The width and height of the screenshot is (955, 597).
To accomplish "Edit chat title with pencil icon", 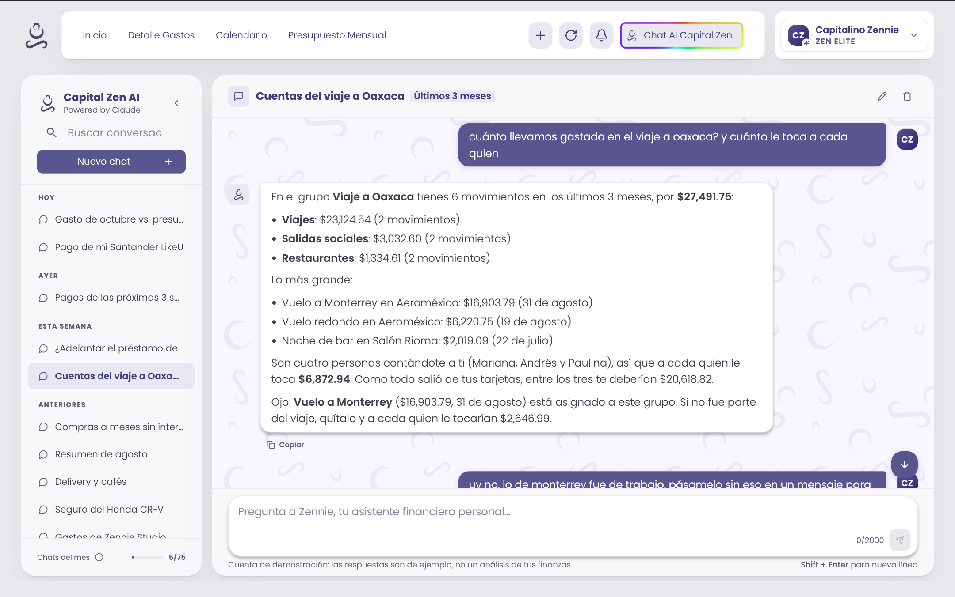I will click(x=882, y=96).
